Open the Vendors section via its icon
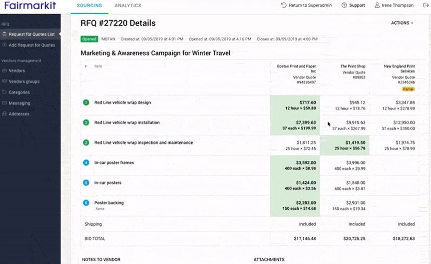The image size is (431, 264). (5, 71)
